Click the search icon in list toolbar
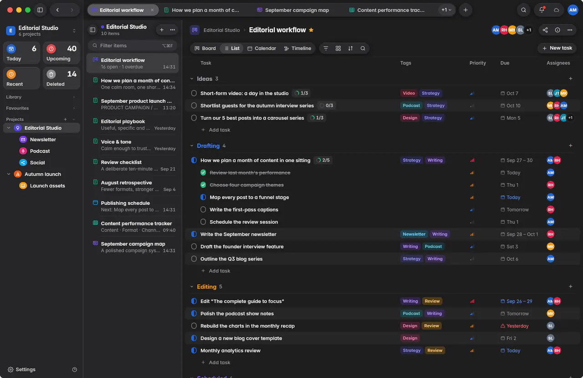 click(363, 48)
